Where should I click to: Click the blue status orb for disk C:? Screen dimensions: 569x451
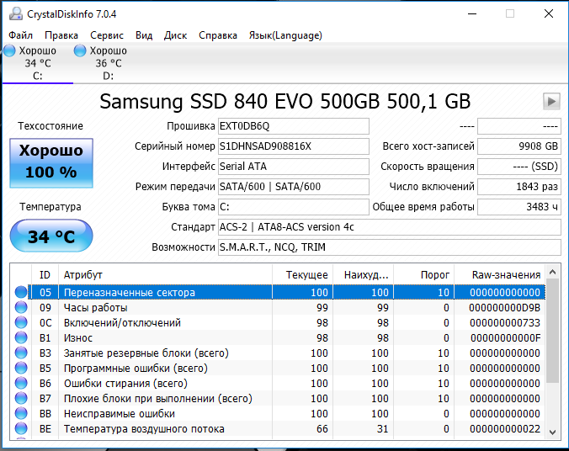pos(10,50)
